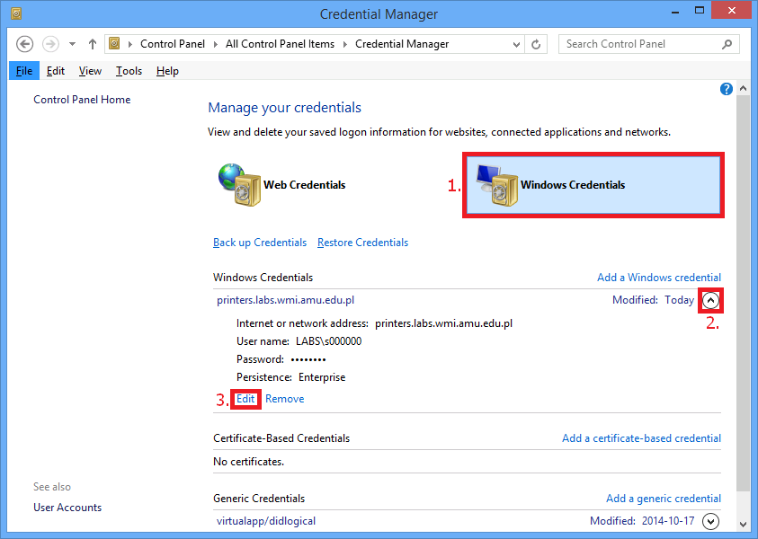Image resolution: width=758 pixels, height=539 pixels.
Task: Click the Credential Manager safe icon in the address bar
Action: click(114, 43)
